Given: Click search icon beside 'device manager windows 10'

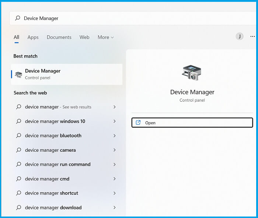Looking at the screenshot, I should [x=18, y=121].
